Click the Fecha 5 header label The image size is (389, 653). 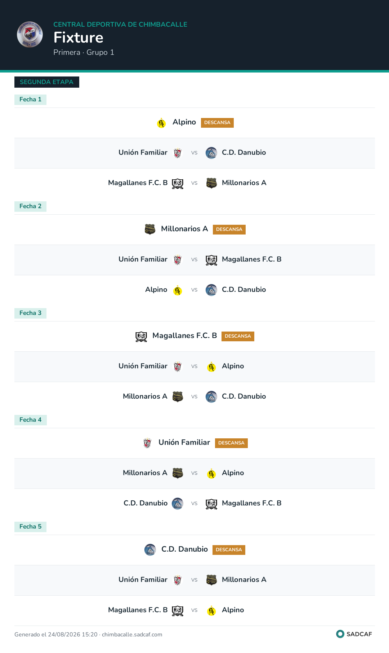pos(31,527)
